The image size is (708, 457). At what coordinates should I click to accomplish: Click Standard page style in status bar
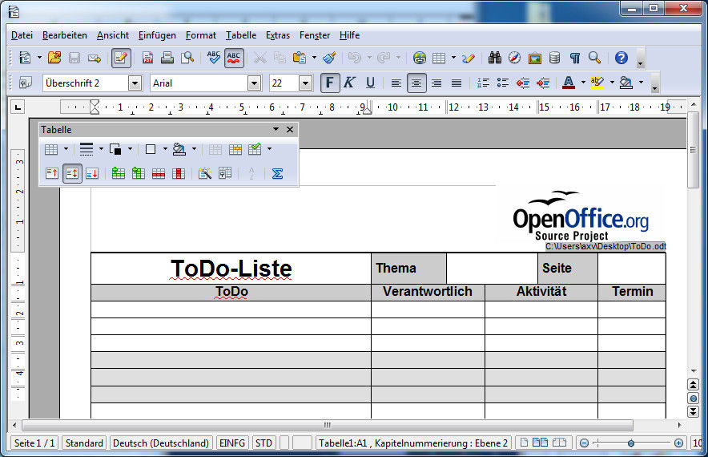click(x=84, y=443)
